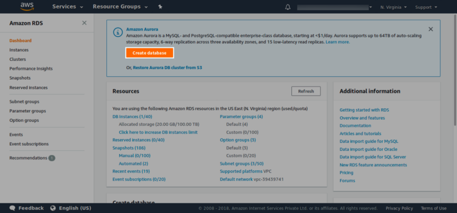Open the Services dropdown menu
The image size is (457, 213).
click(x=67, y=7)
